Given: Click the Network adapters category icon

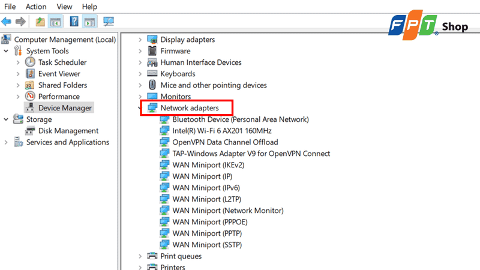Looking at the screenshot, I should click(x=152, y=108).
